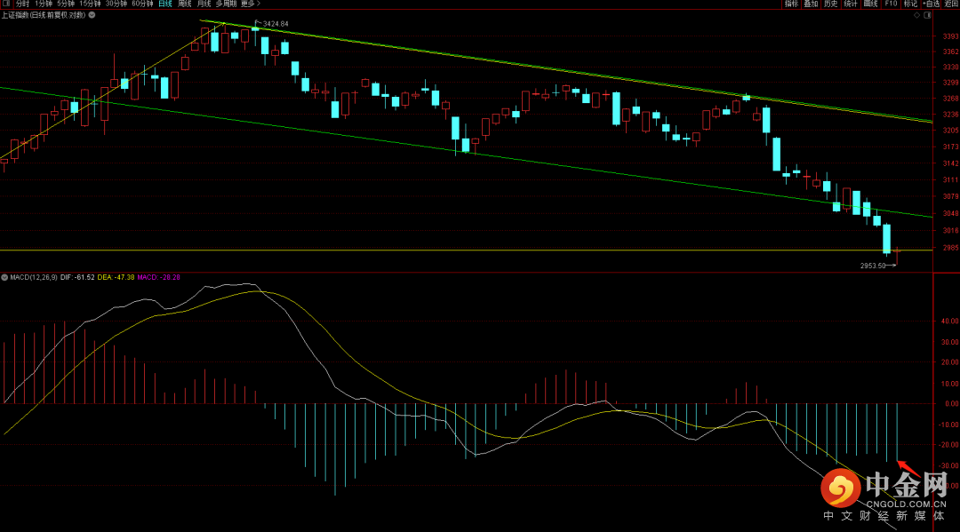Image resolution: width=960 pixels, height=532 pixels.
Task: Open 历史 history button
Action: 831,4
